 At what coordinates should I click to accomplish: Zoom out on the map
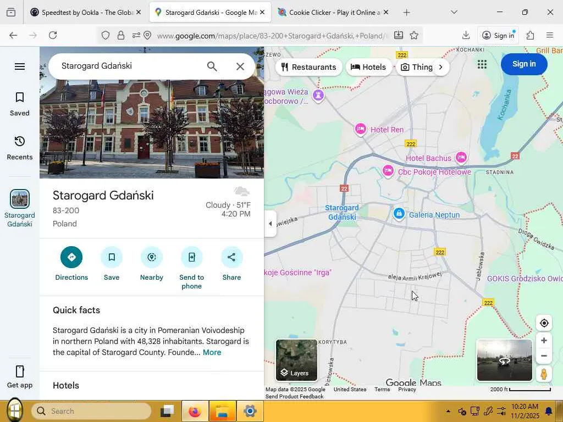pos(544,356)
